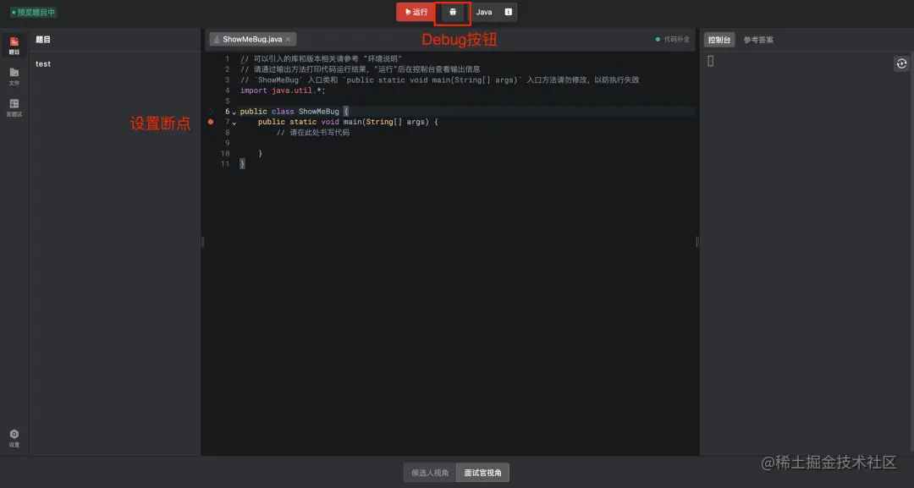The image size is (914, 488).
Task: Click the 'import java.util.*;' code line
Action: [283, 90]
